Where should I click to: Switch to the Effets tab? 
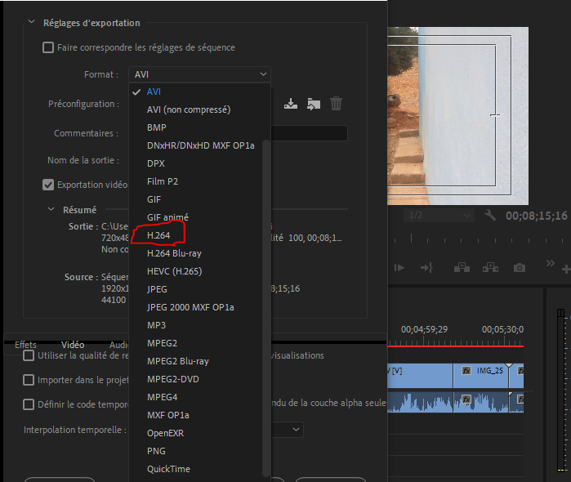(x=25, y=345)
